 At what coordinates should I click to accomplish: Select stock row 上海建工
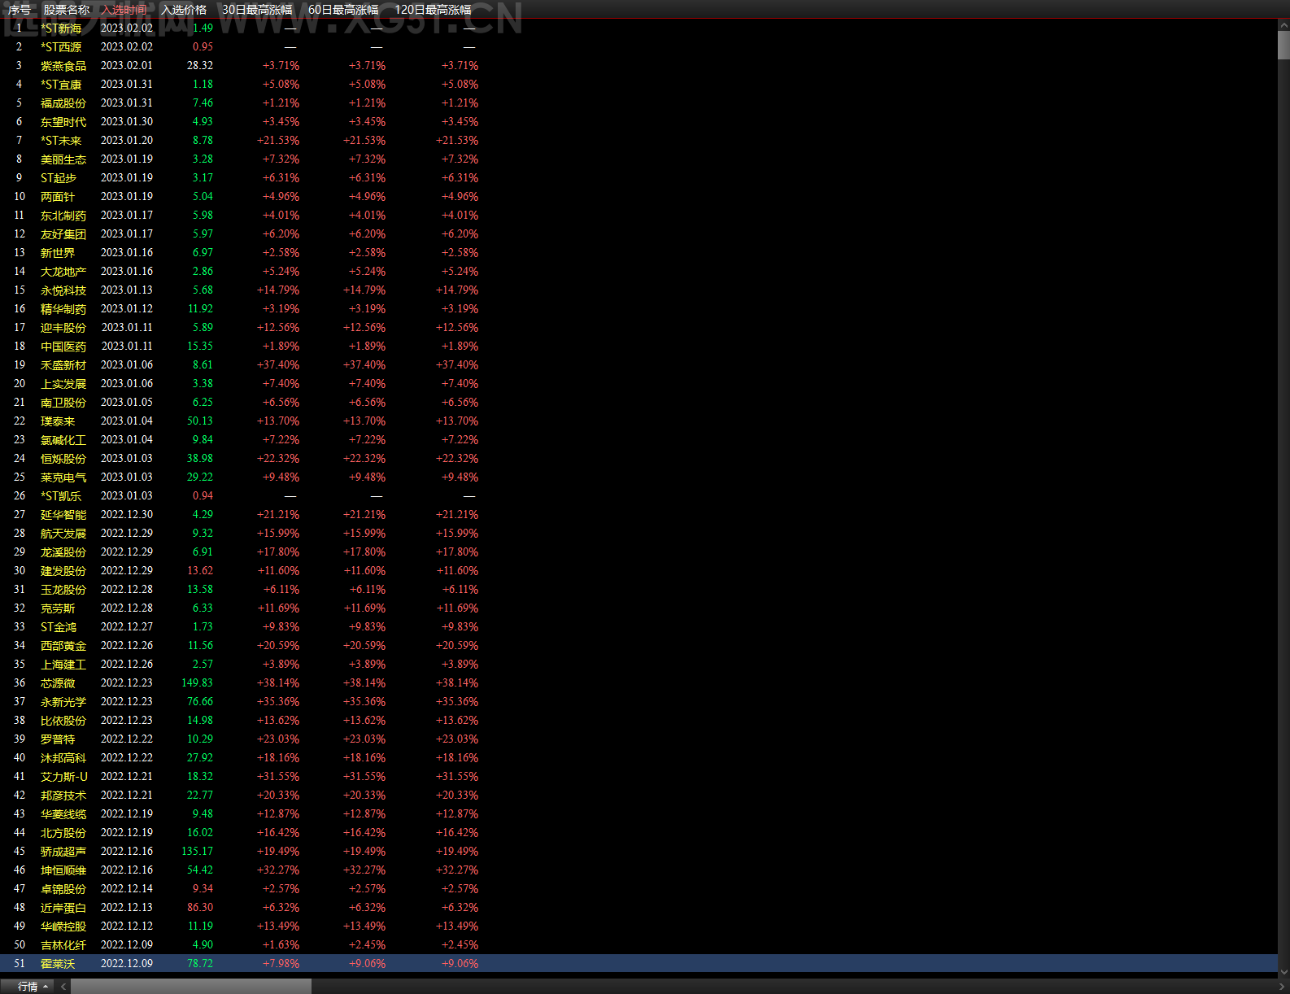(x=638, y=664)
